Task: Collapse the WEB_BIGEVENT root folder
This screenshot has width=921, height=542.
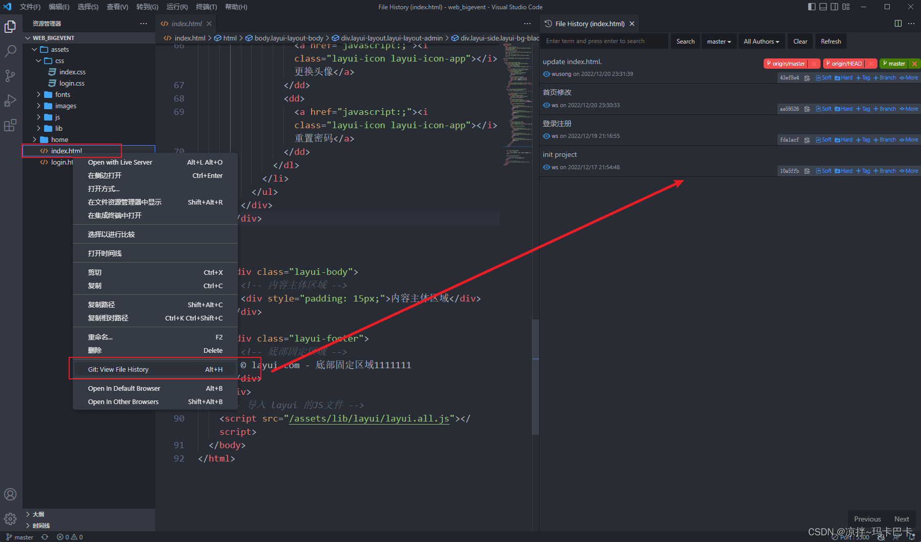Action: click(28, 38)
